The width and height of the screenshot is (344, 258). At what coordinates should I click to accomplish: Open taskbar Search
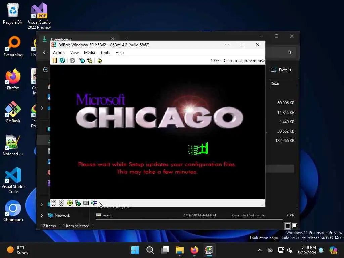[150, 250]
